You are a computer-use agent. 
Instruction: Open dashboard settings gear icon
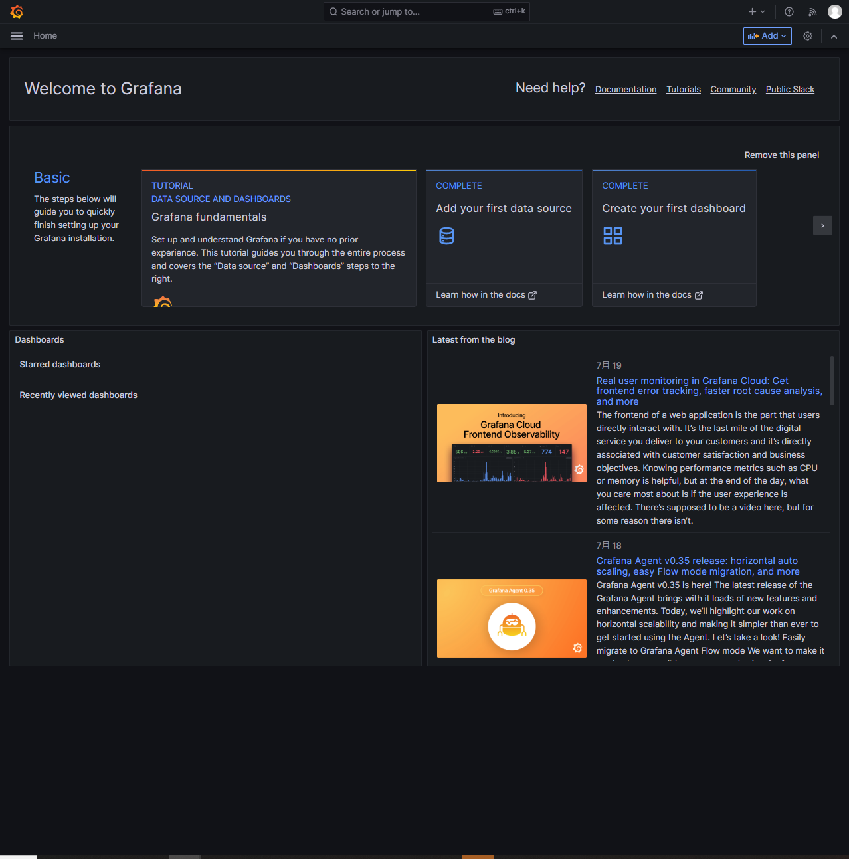[808, 36]
